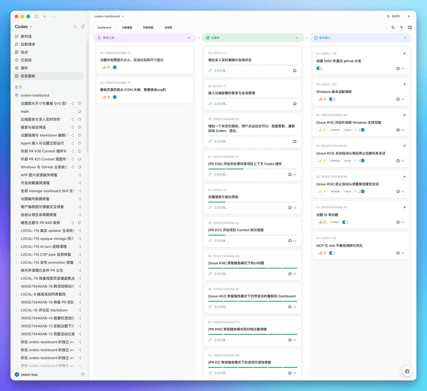This screenshot has width=427, height=391.
Task: Open the help question mark icon
Action: [x=83, y=374]
